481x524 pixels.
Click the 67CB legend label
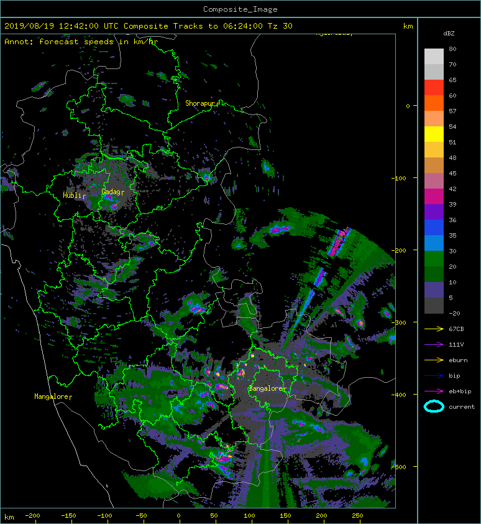pyautogui.click(x=456, y=329)
